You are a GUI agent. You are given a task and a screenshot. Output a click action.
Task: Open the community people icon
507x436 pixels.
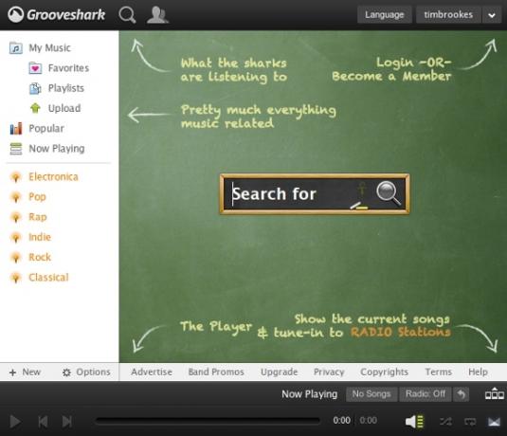point(157,15)
